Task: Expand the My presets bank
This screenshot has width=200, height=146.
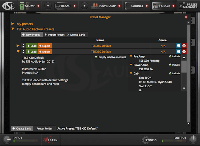Action: tap(13, 24)
